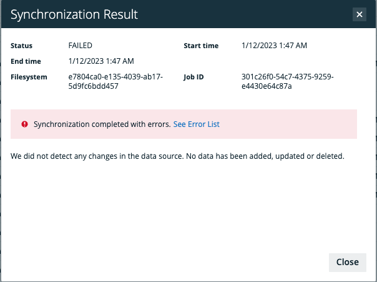Click the Job ID value starting with 301c26f0
This screenshot has width=377, height=282.
pos(287,81)
